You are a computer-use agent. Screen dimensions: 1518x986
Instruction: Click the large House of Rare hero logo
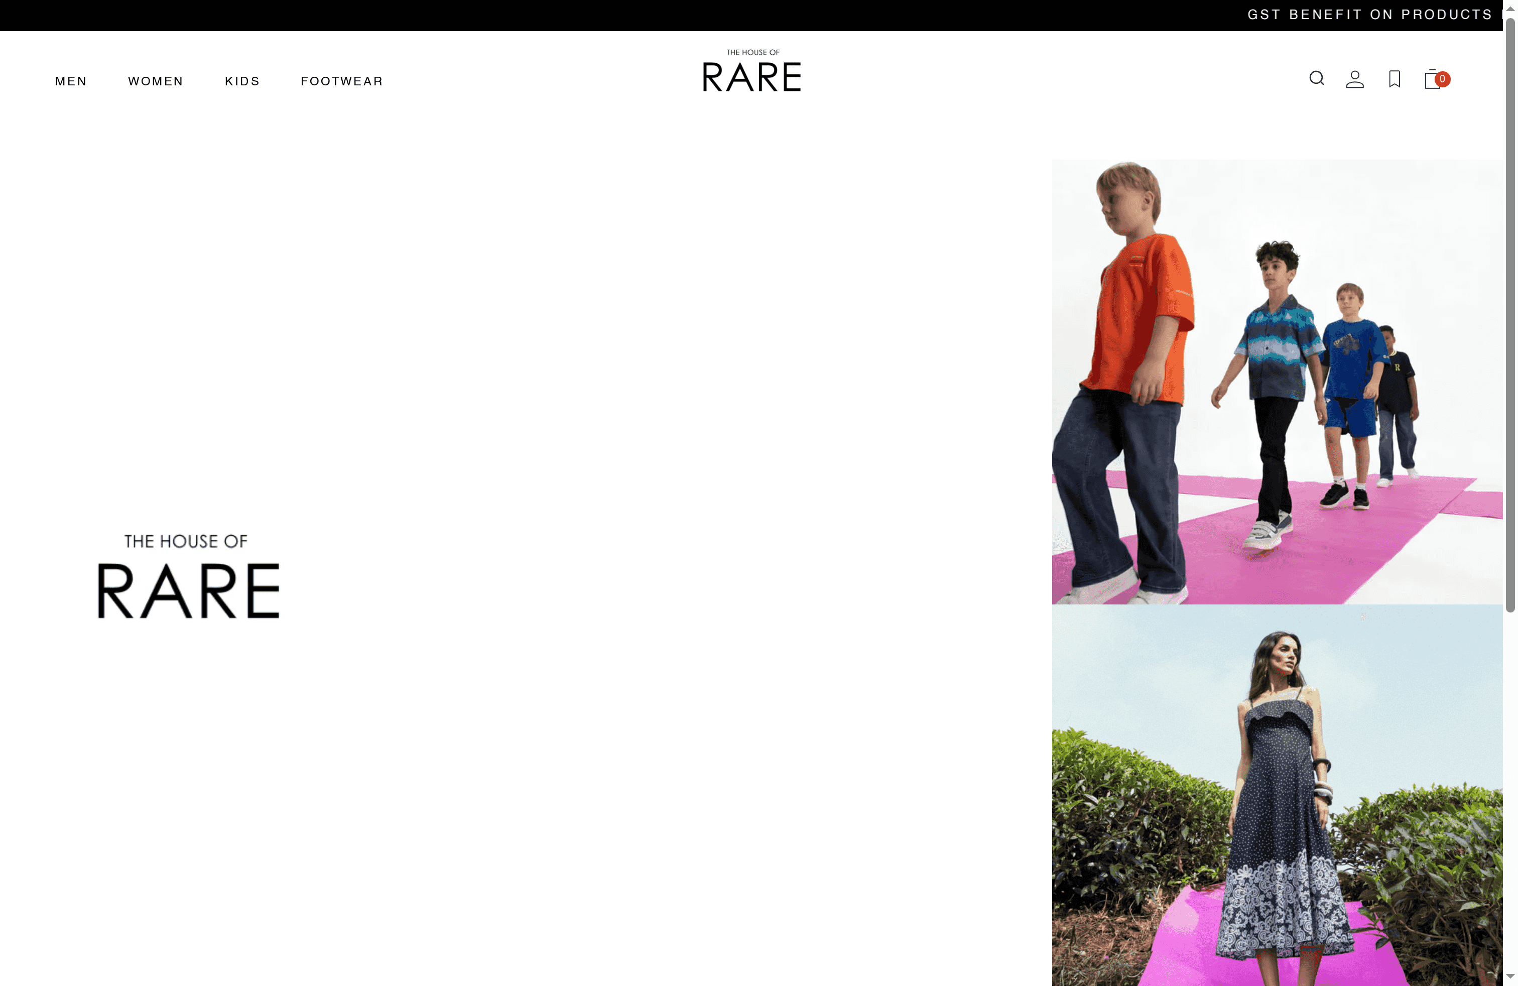(188, 576)
